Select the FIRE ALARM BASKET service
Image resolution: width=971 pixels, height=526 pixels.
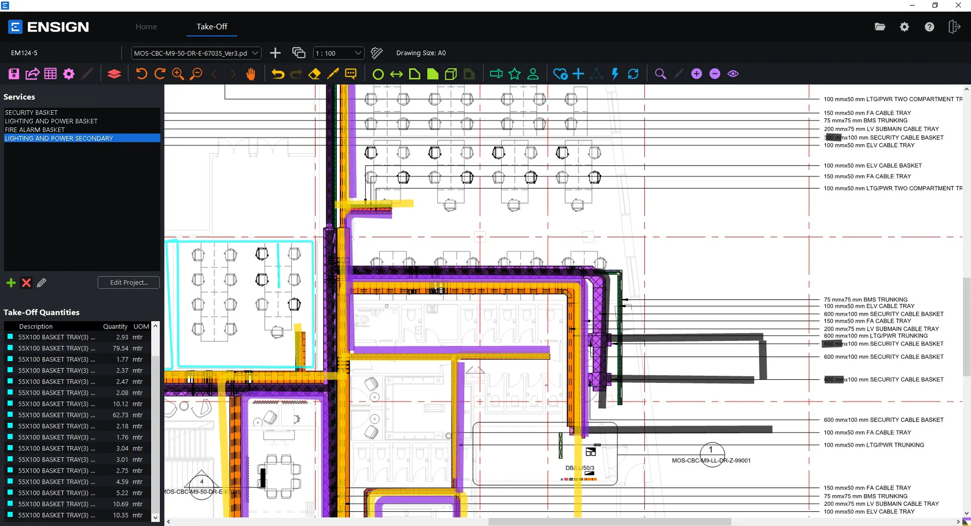82,129
